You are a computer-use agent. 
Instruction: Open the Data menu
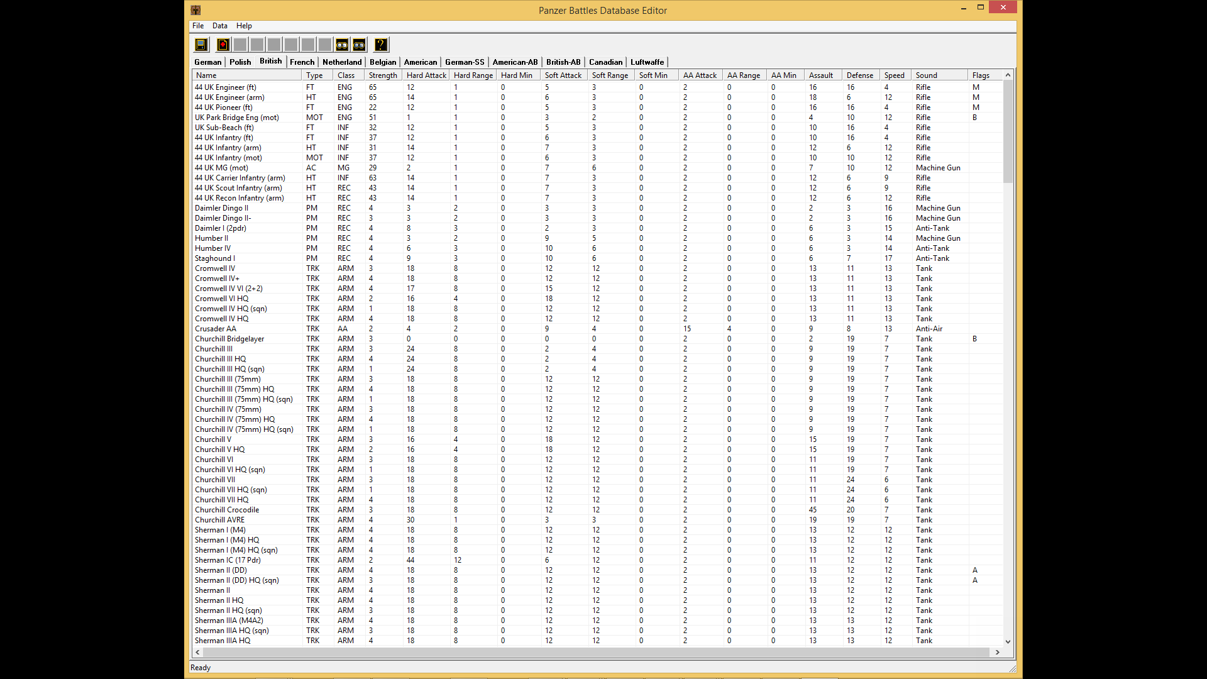[x=220, y=26]
